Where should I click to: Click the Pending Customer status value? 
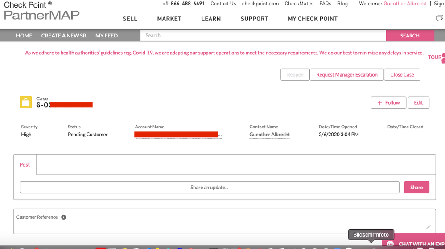tap(88, 135)
